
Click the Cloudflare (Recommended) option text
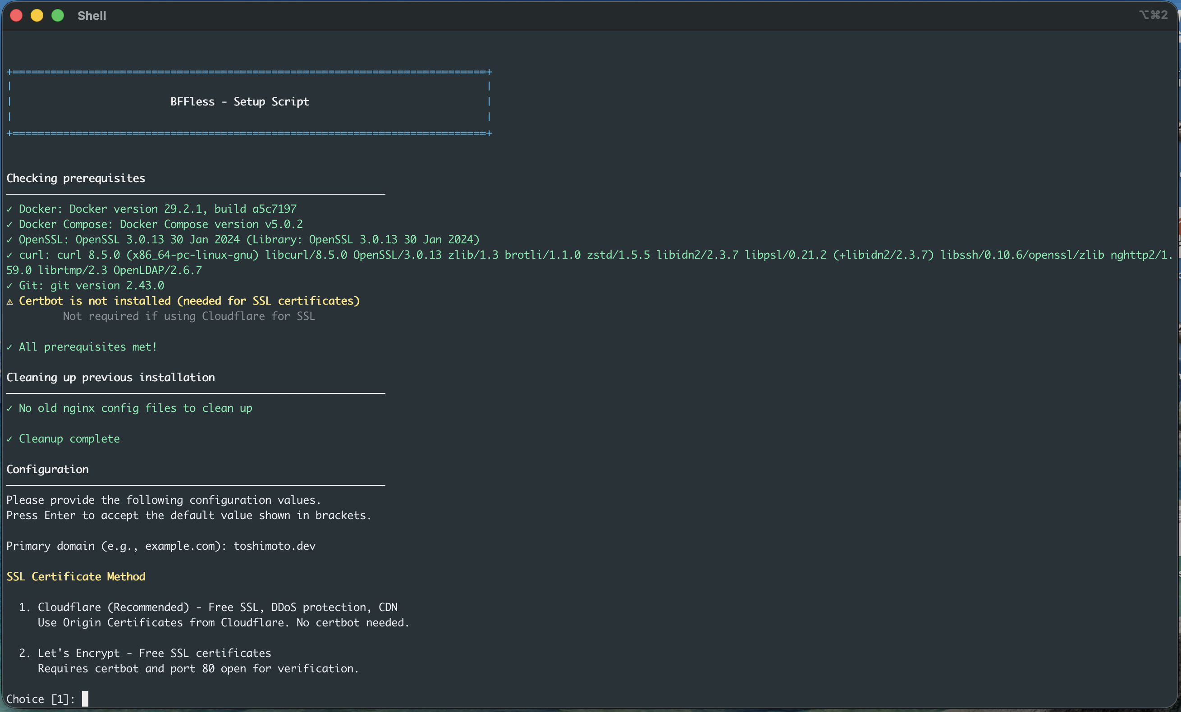click(x=113, y=607)
